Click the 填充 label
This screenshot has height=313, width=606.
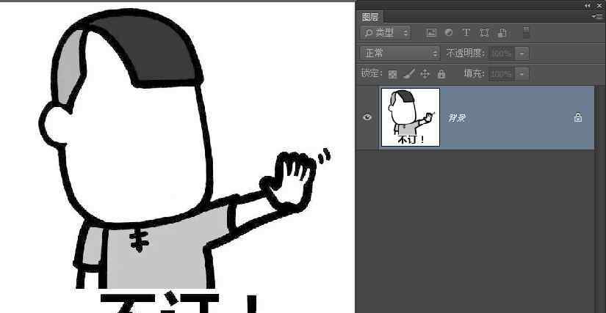coord(475,73)
